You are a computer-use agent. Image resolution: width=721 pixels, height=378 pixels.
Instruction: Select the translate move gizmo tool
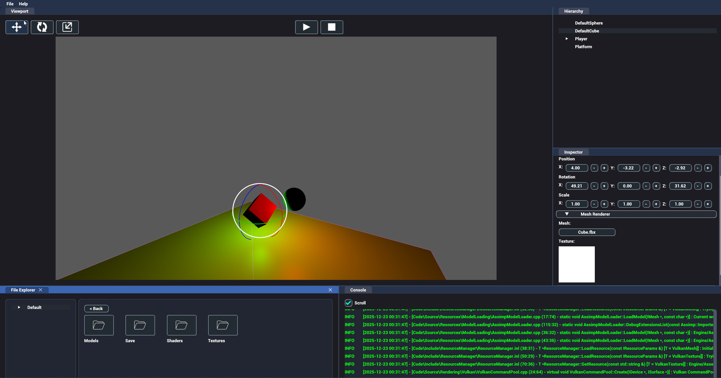point(17,27)
